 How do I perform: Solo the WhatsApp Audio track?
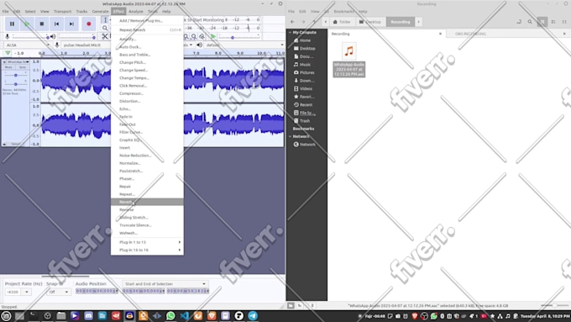(x=23, y=67)
